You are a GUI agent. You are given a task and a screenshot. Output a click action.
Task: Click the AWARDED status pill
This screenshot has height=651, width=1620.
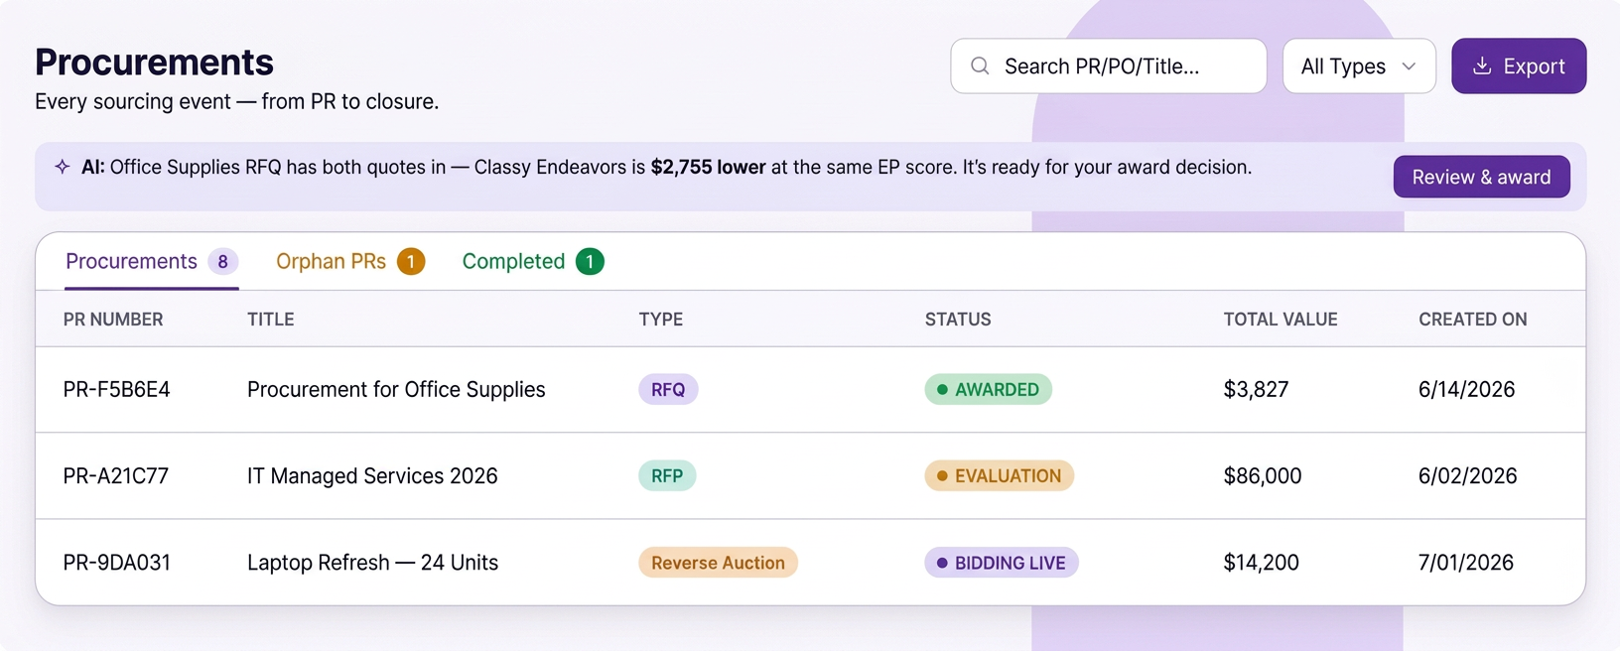[x=988, y=389]
